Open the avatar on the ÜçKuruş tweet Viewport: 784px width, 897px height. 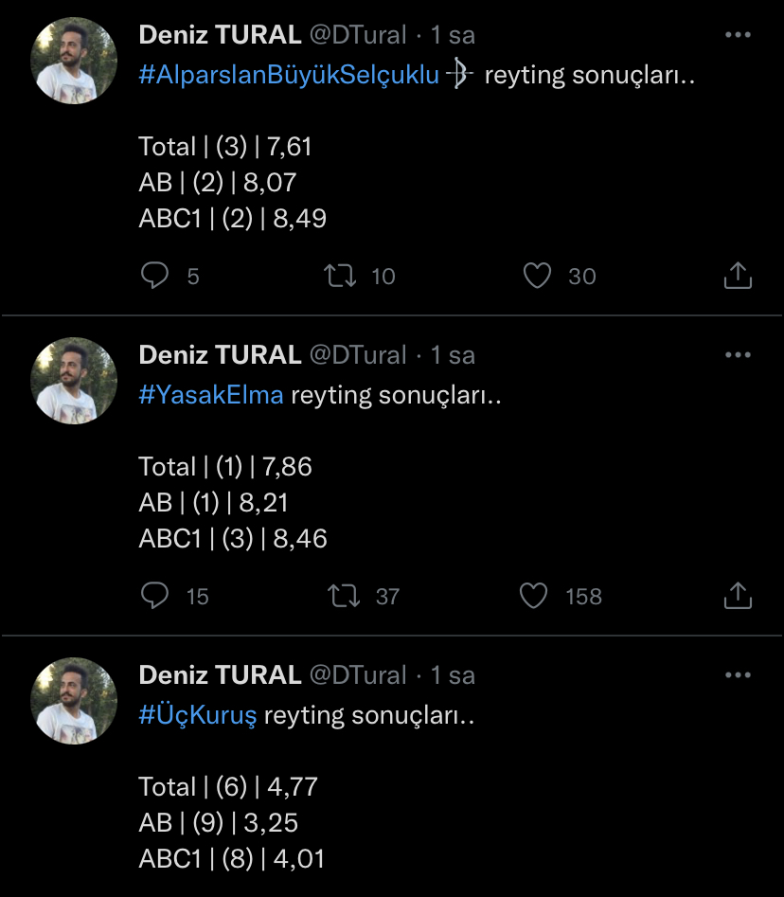click(74, 700)
